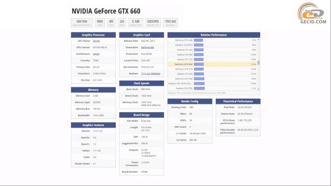The image size is (331, 186).
Task: Click the Shader Model row label
Action: [82, 164]
